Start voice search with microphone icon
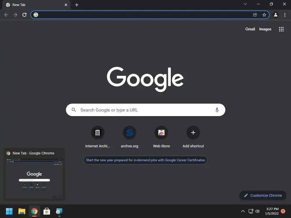The width and height of the screenshot is (291, 218). (217, 110)
